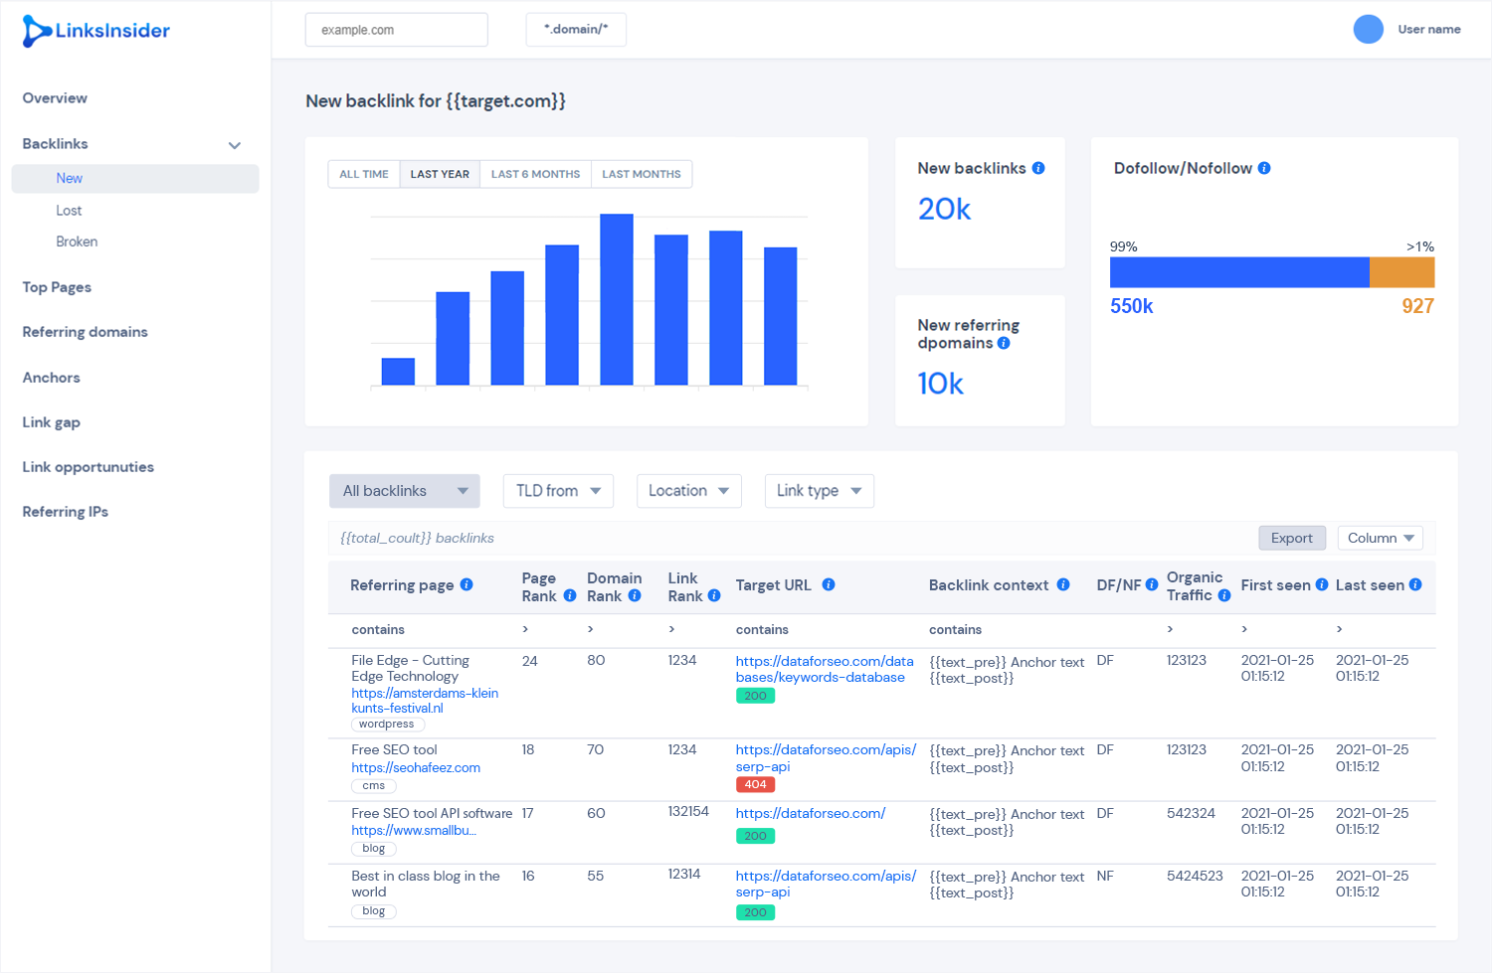The height and width of the screenshot is (973, 1492).
Task: Open Top Pages in sidebar
Action: pos(57,287)
